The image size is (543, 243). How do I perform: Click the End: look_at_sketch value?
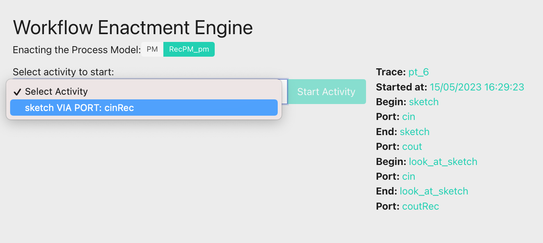click(x=434, y=191)
